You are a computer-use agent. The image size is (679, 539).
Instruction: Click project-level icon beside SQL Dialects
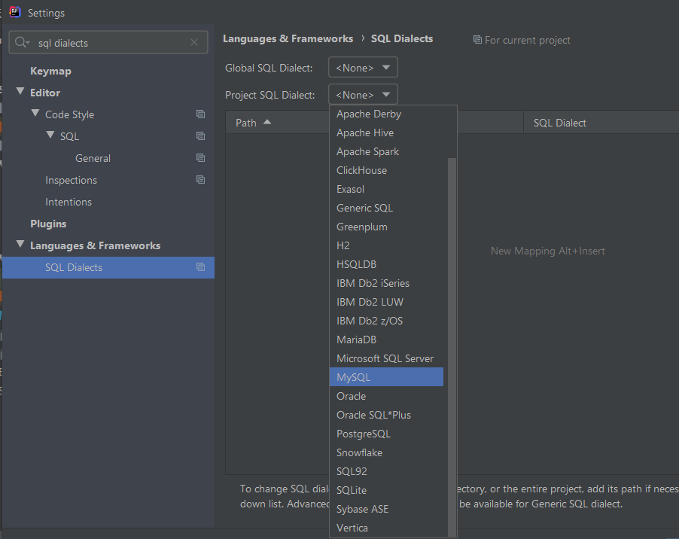tap(200, 267)
